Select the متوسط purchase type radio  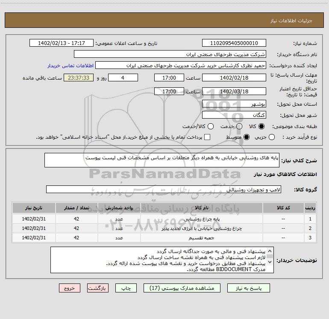tap(247, 137)
